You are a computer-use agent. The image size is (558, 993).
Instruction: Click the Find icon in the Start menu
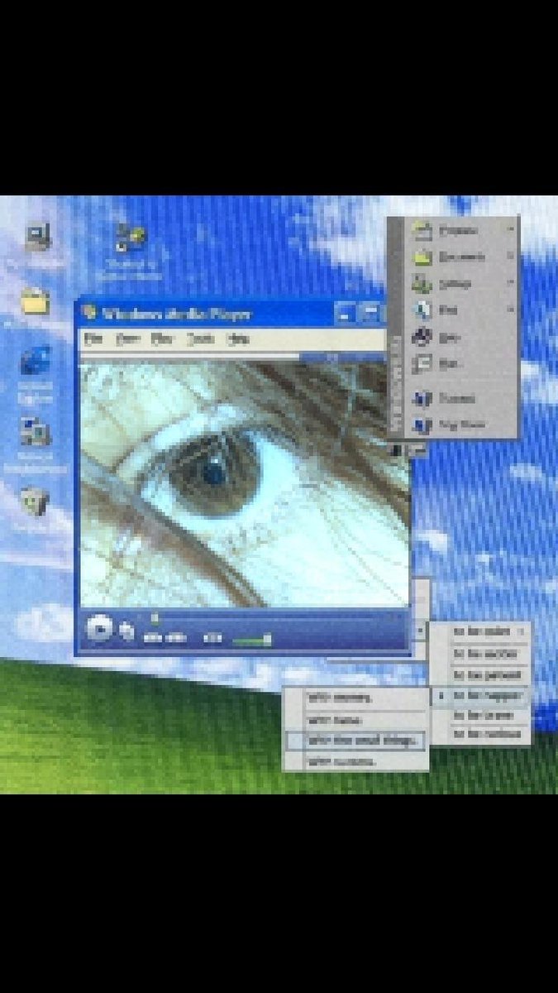pyautogui.click(x=422, y=310)
